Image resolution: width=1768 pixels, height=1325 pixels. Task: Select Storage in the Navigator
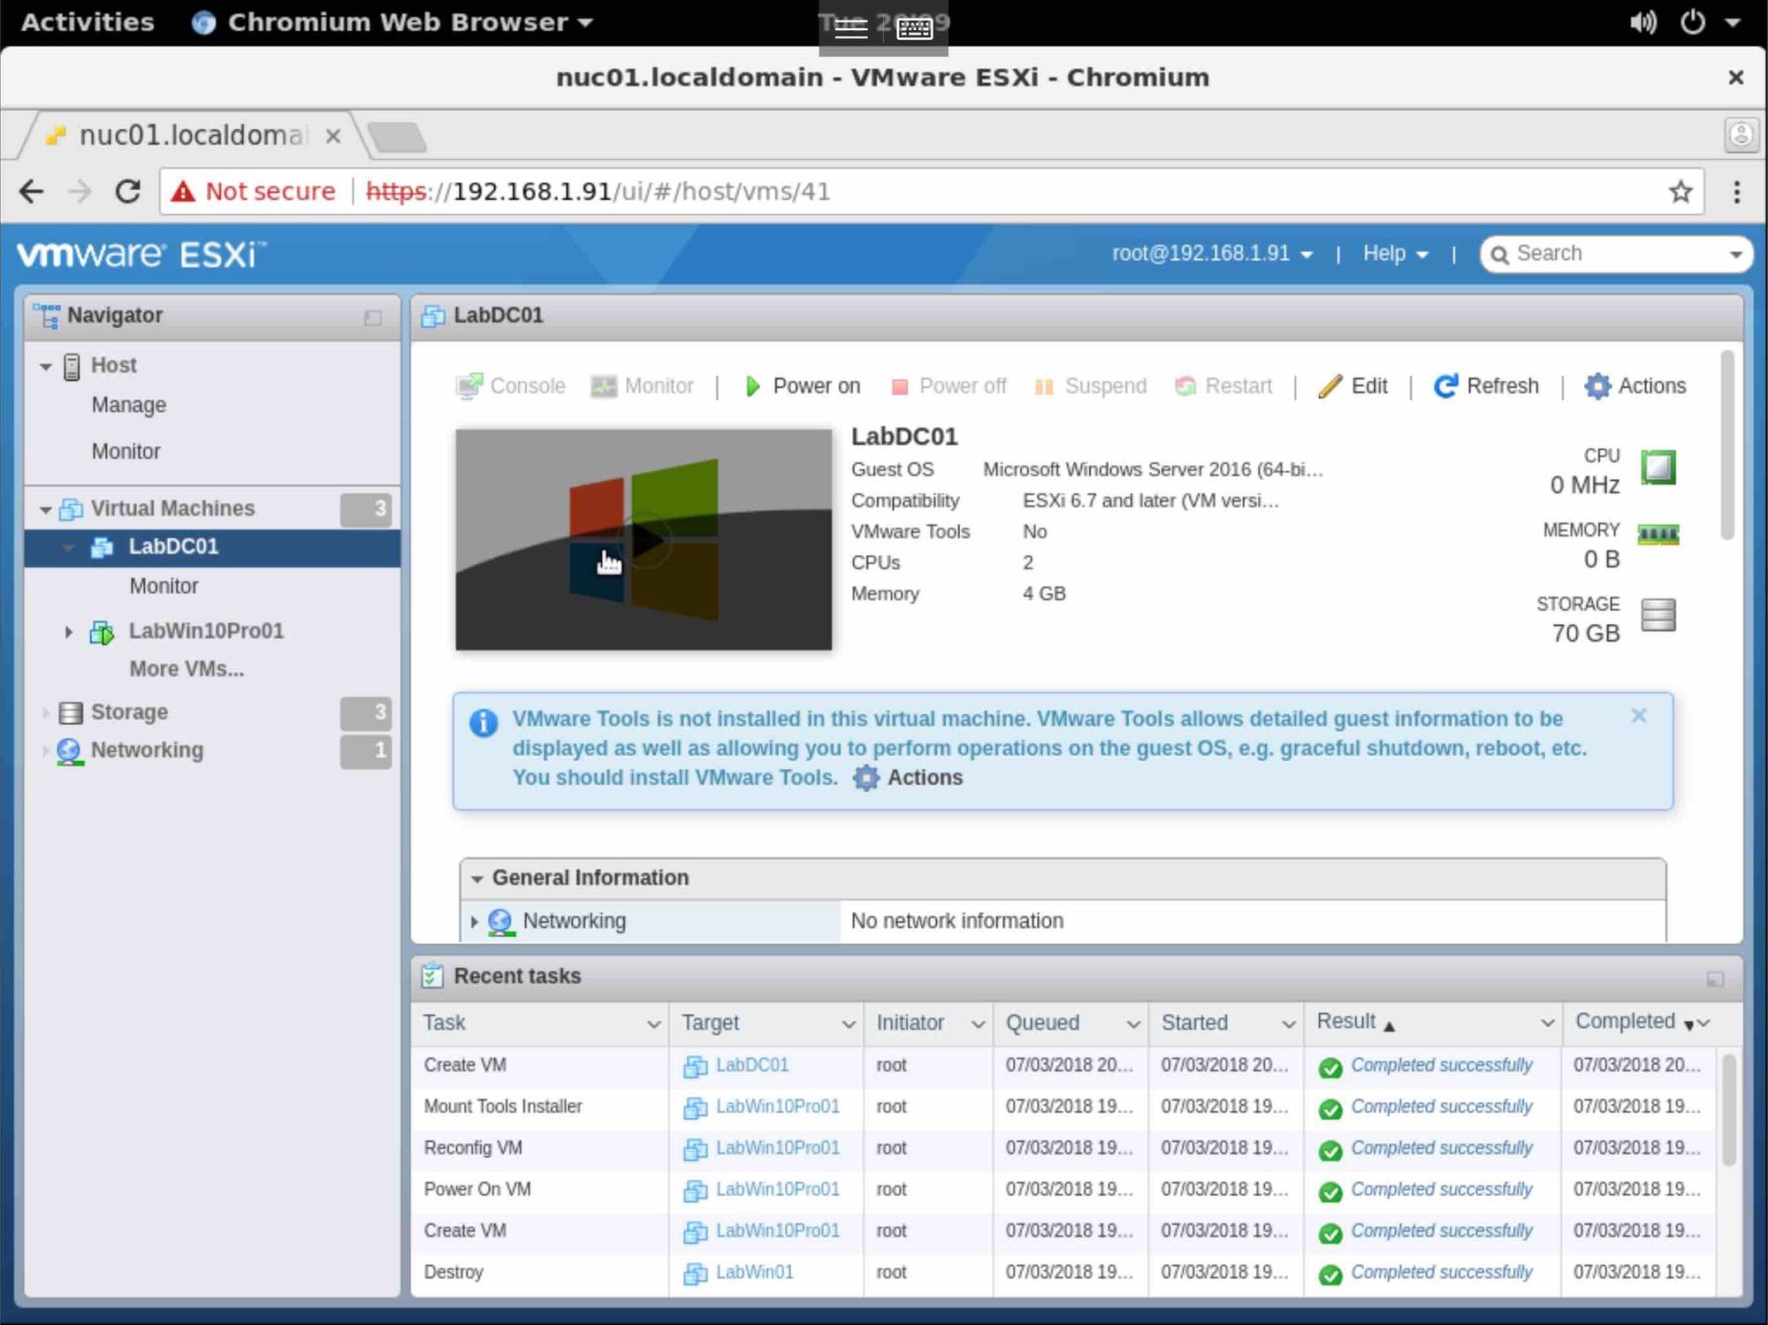pos(129,712)
